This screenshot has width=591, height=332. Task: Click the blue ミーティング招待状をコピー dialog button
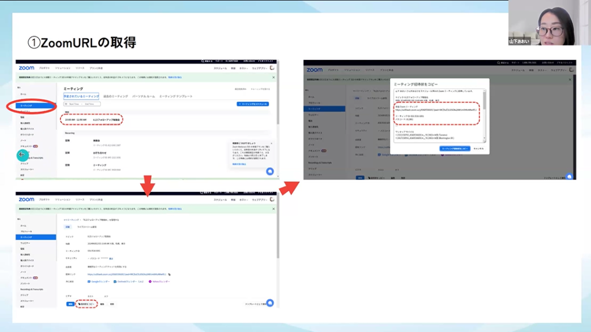coord(455,149)
